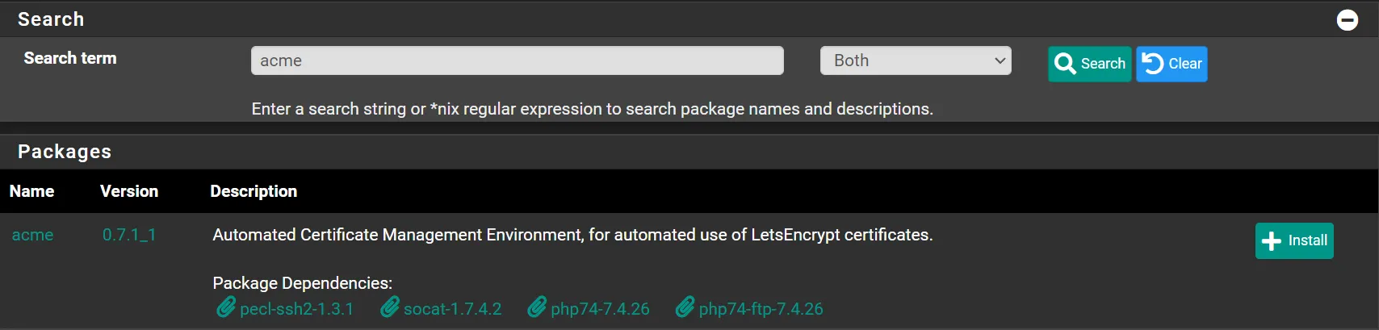1379x330 pixels.
Task: Click the Version column header
Action: [129, 191]
